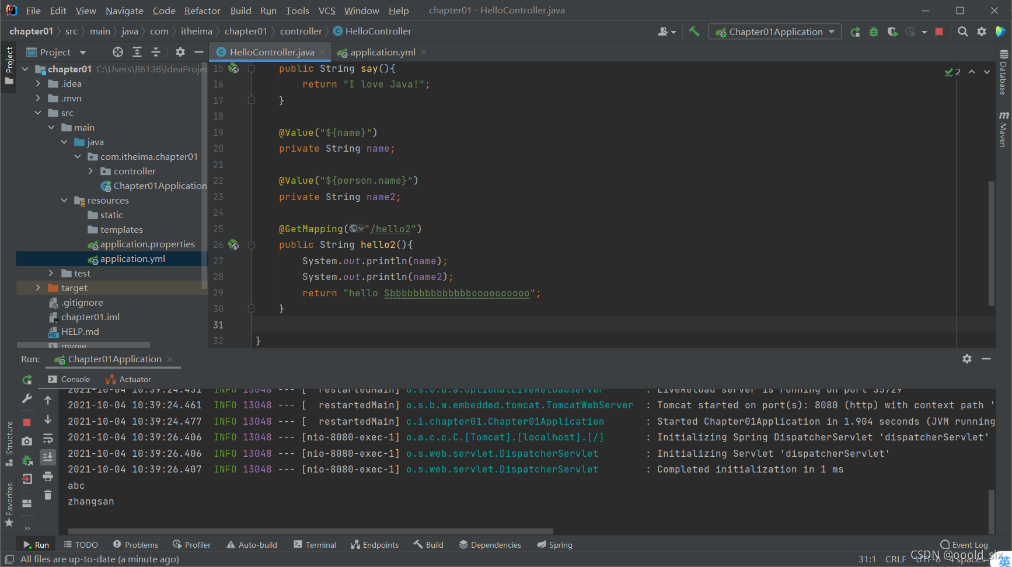
Task: Click the /hello2 mapping URL link
Action: click(390, 229)
